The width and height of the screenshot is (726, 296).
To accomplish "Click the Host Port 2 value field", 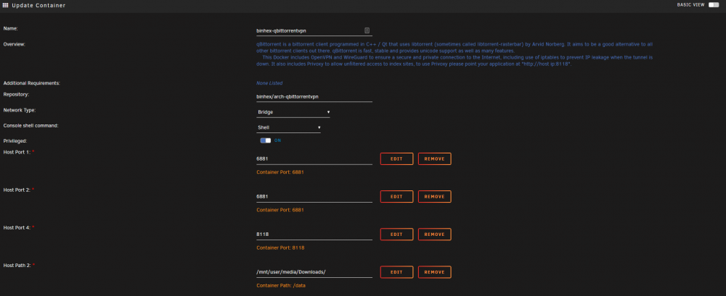I will point(314,197).
